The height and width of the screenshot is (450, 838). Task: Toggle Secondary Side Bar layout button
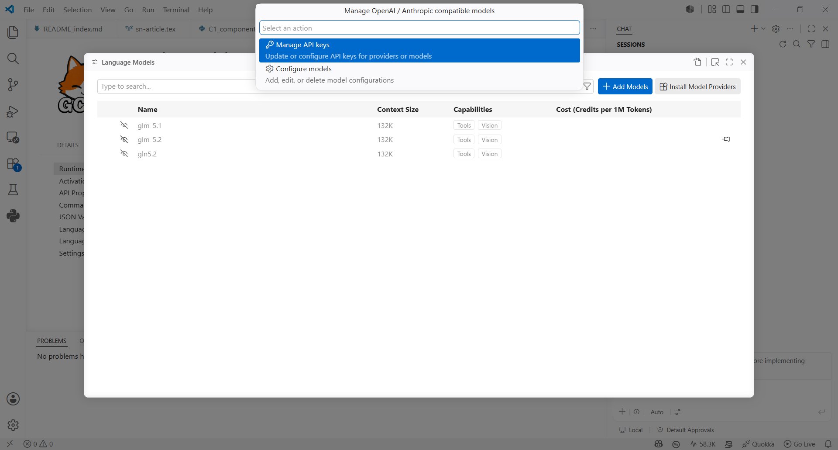(755, 9)
